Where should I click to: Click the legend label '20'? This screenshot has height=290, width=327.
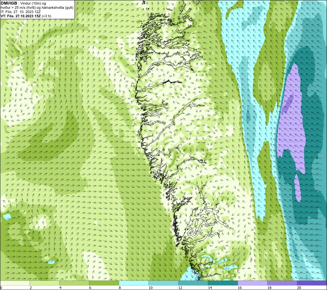(x=299, y=288)
